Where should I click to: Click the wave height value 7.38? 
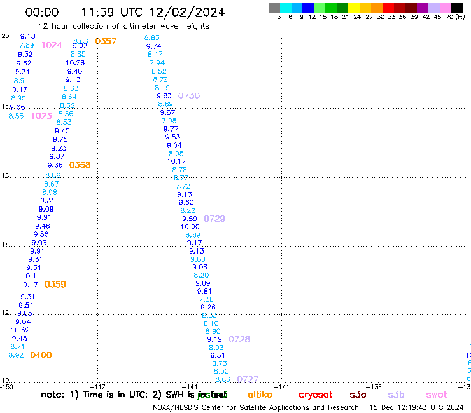tap(206, 299)
